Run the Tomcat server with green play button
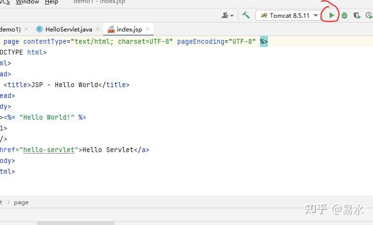Viewport: 373px width, 225px height. click(x=332, y=16)
